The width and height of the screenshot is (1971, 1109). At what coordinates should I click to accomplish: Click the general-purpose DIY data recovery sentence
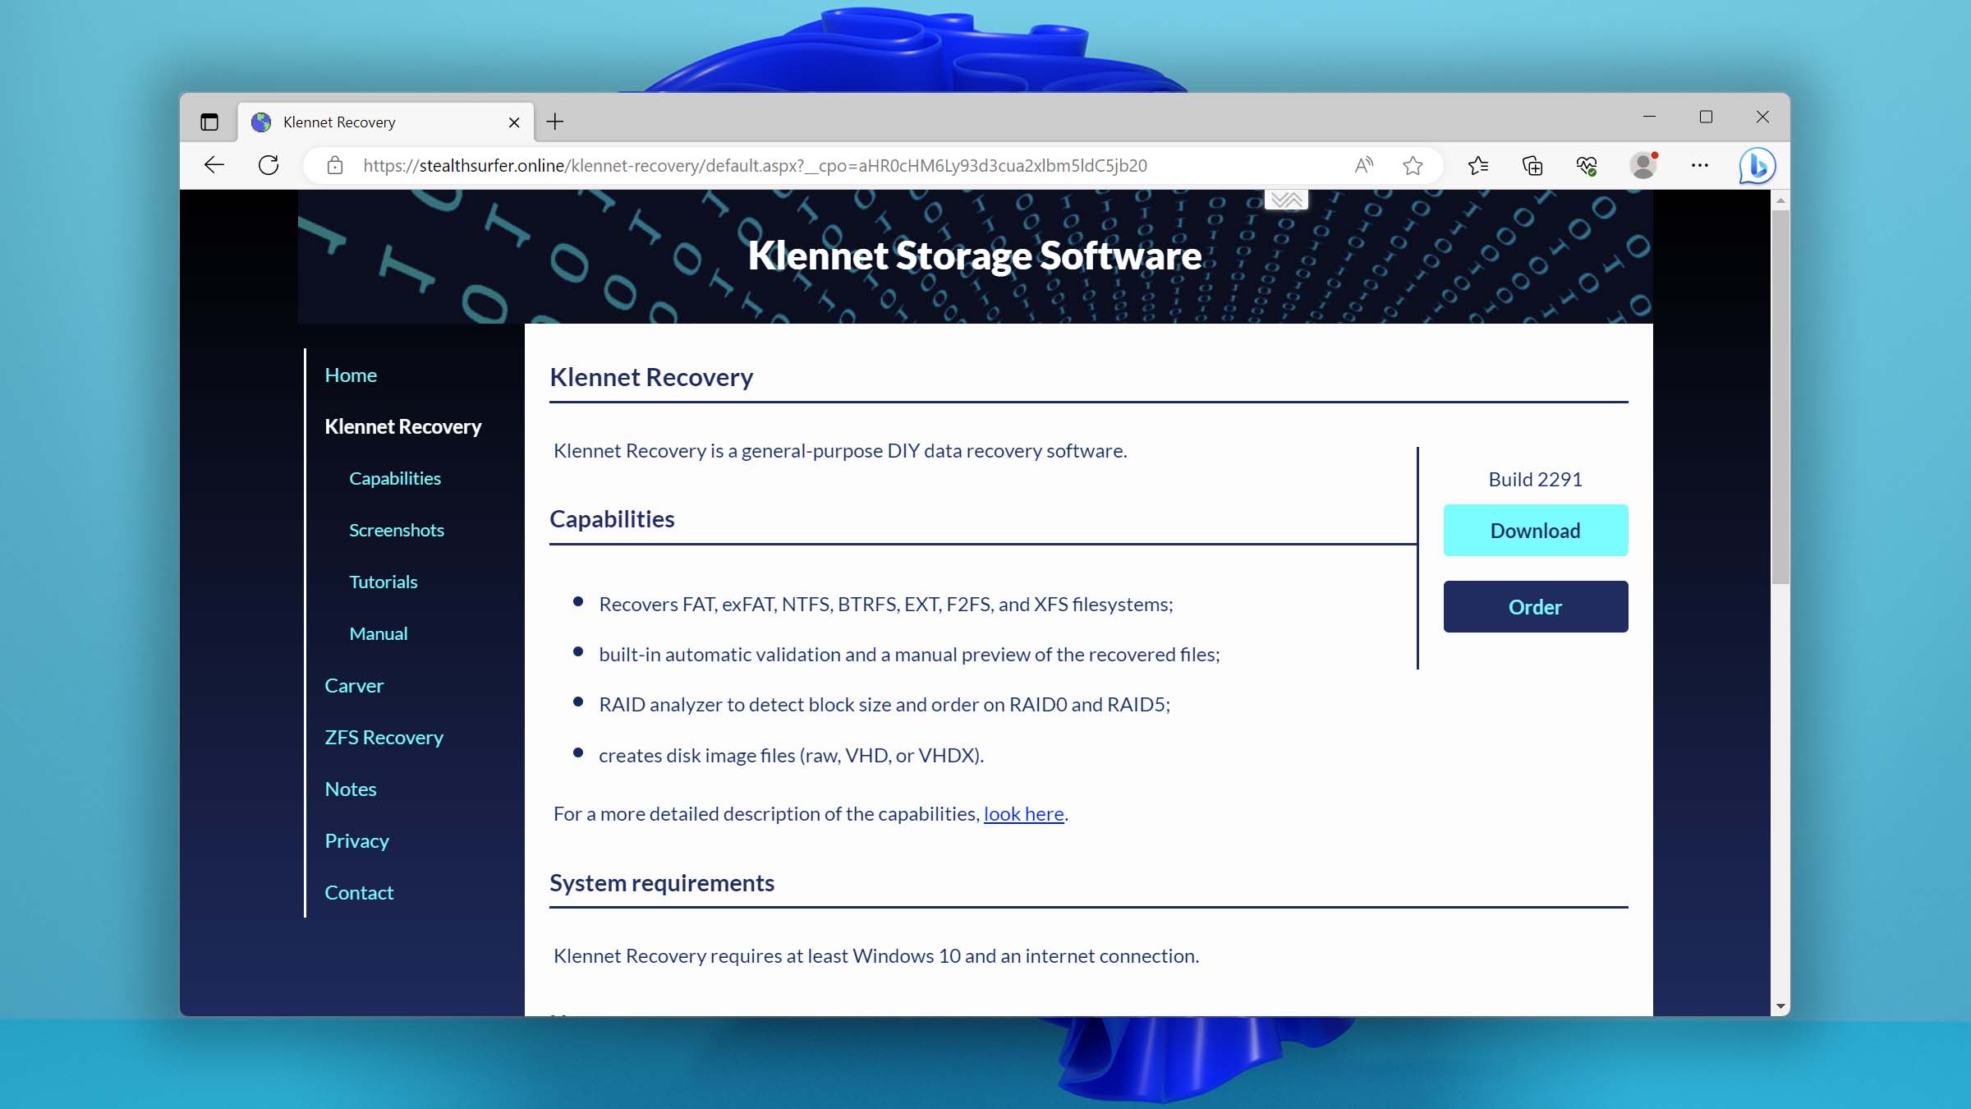(840, 450)
